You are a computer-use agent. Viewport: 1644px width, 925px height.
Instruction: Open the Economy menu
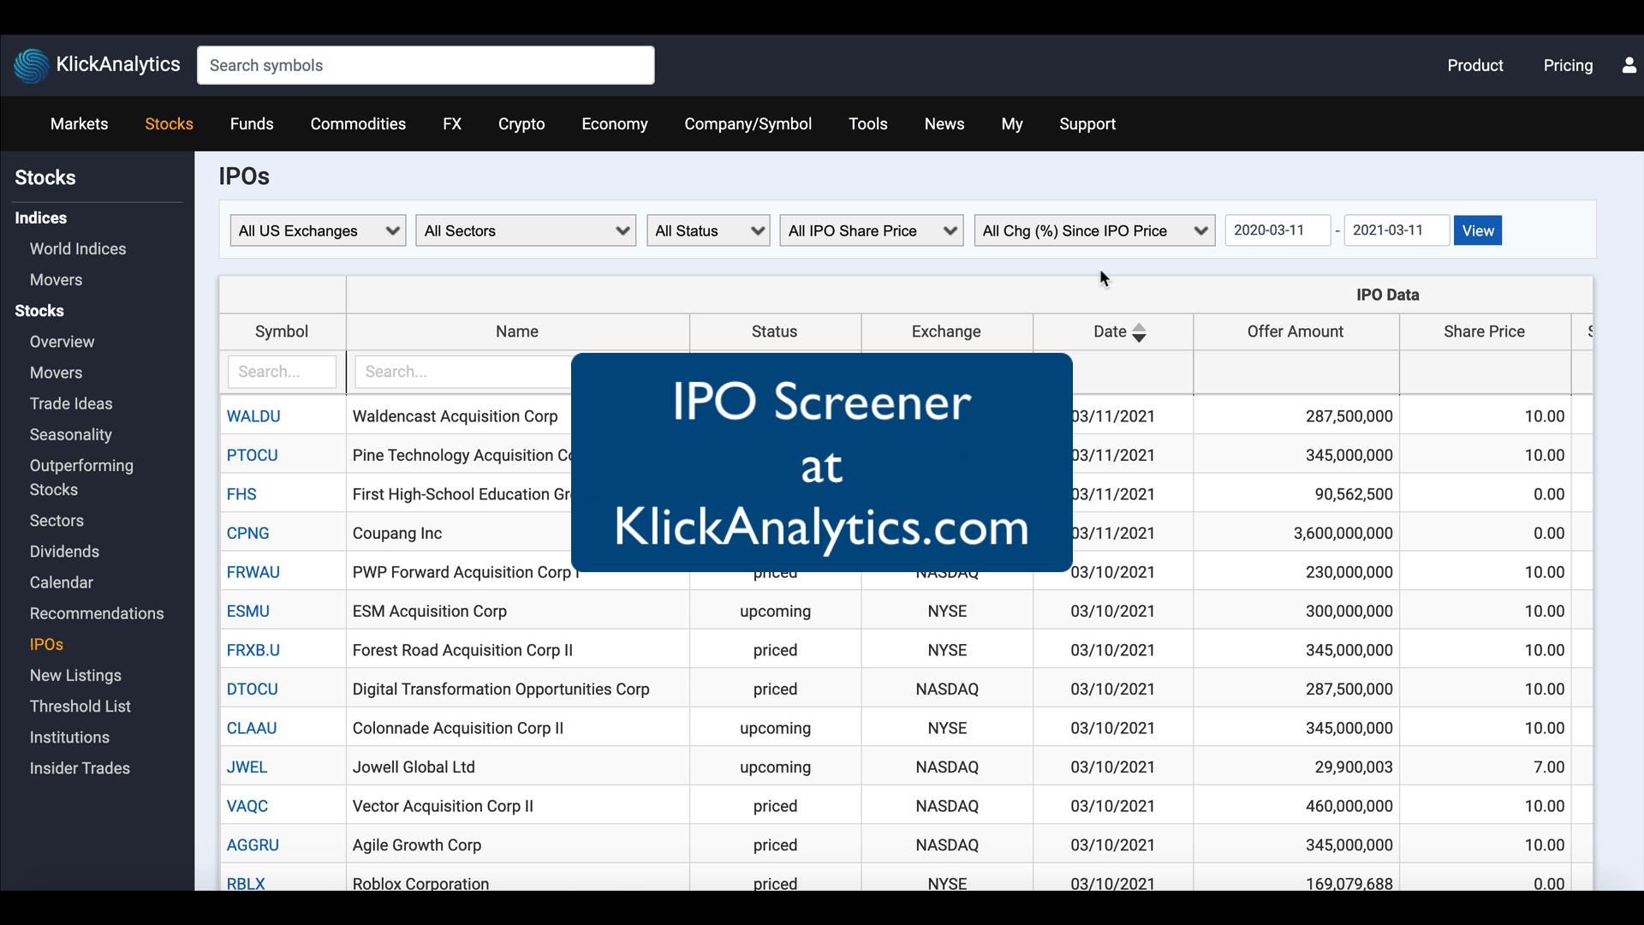[x=615, y=124]
